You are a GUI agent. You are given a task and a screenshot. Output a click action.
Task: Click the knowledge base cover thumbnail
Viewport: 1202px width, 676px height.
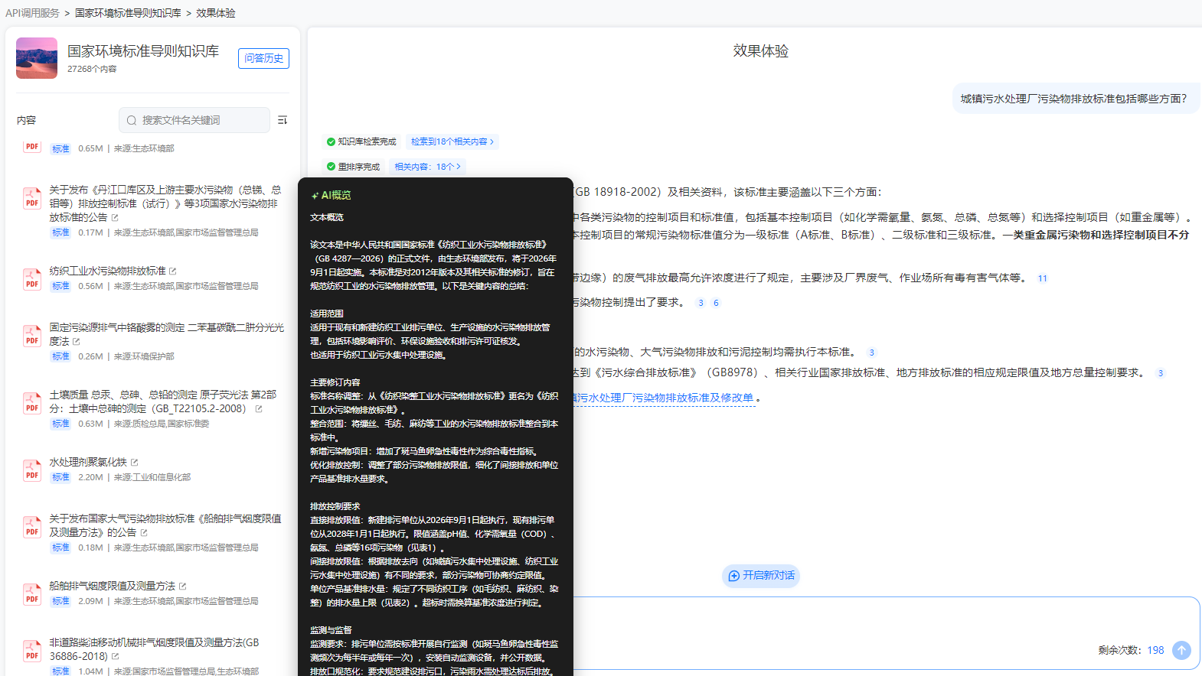pyautogui.click(x=37, y=58)
